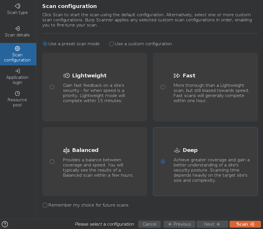The width and height of the screenshot is (263, 229).
Task: Click the Cancel button
Action: pyautogui.click(x=150, y=224)
